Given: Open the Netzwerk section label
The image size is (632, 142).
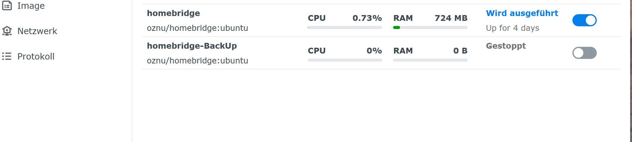Looking at the screenshot, I should point(37,31).
